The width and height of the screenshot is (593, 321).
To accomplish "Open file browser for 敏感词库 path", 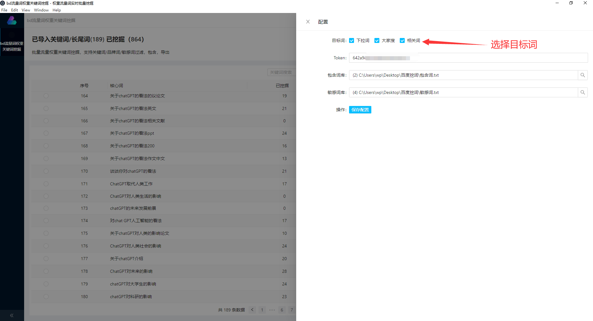I will pos(583,92).
